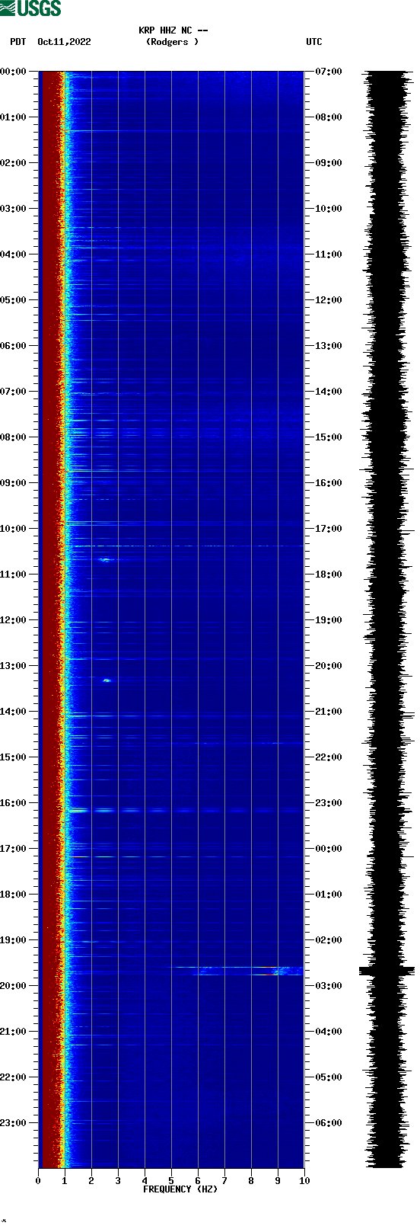Click the 17:00 UTC time label
The height and width of the screenshot is (1229, 420).
click(329, 529)
